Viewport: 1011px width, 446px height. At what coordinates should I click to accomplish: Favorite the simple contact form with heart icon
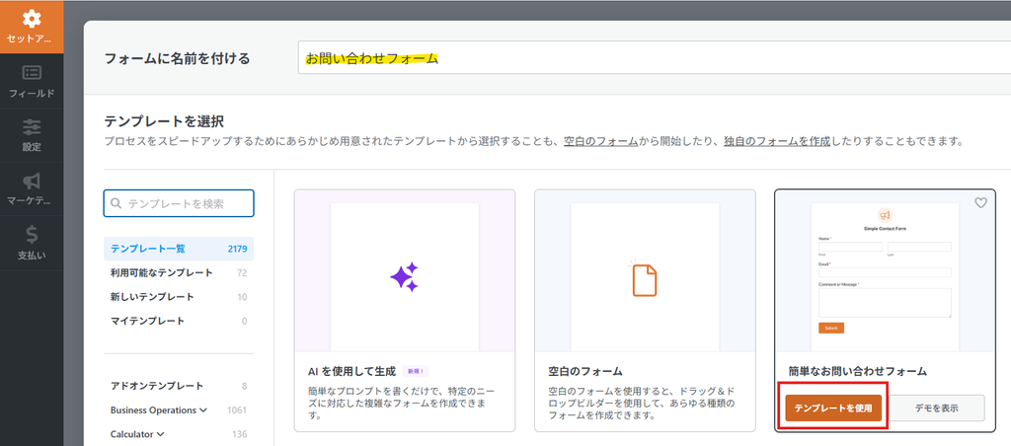(x=980, y=203)
